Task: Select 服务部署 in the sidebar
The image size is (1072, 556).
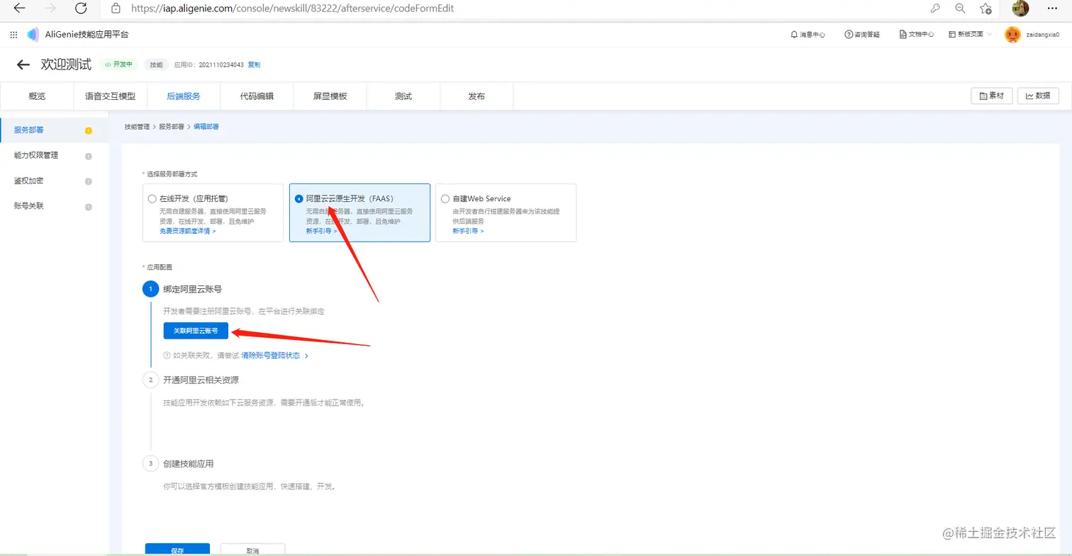Action: pyautogui.click(x=54, y=130)
